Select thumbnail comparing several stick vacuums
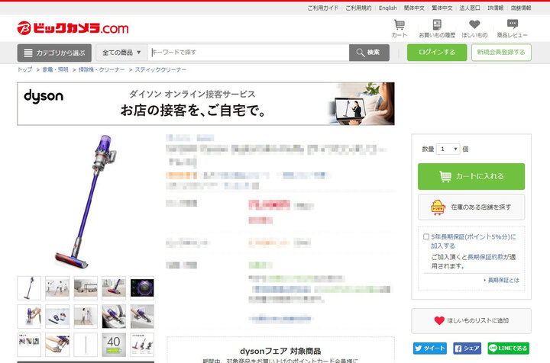 [142, 345]
